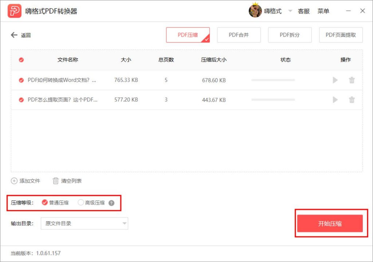This screenshot has height=262, width=373.
Task: Click file name PDF如何转换成Word文档? ...
Action: (62, 80)
